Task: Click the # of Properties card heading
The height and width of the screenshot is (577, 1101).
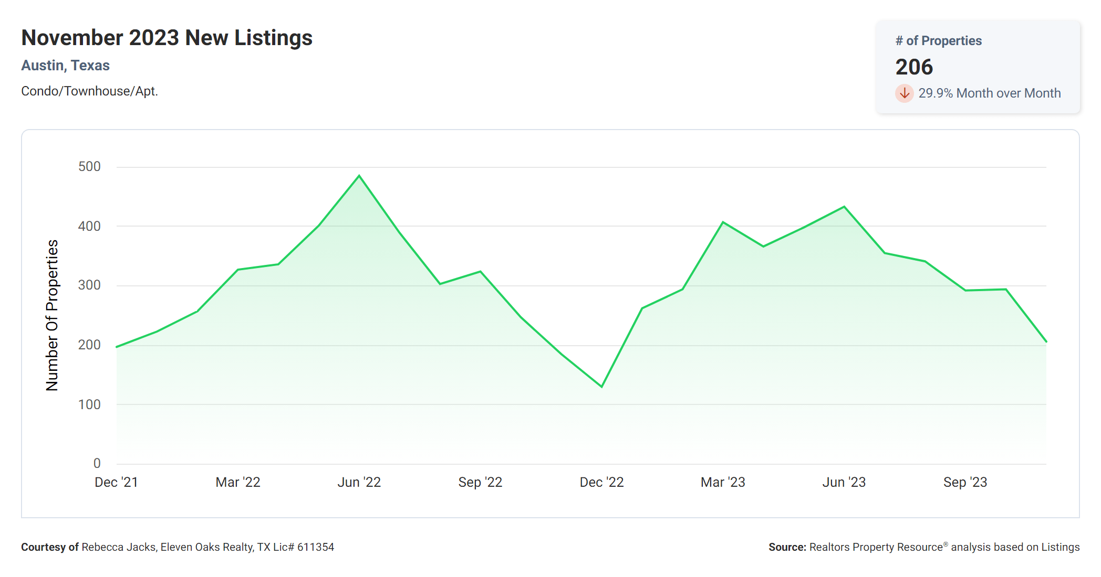Action: coord(938,41)
